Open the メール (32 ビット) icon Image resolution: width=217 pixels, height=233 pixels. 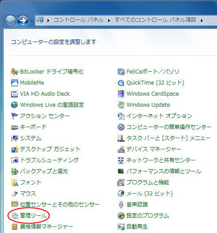pyautogui.click(x=121, y=194)
